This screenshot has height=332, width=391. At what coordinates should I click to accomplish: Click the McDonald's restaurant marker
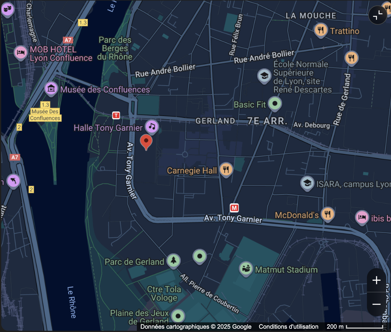click(328, 214)
